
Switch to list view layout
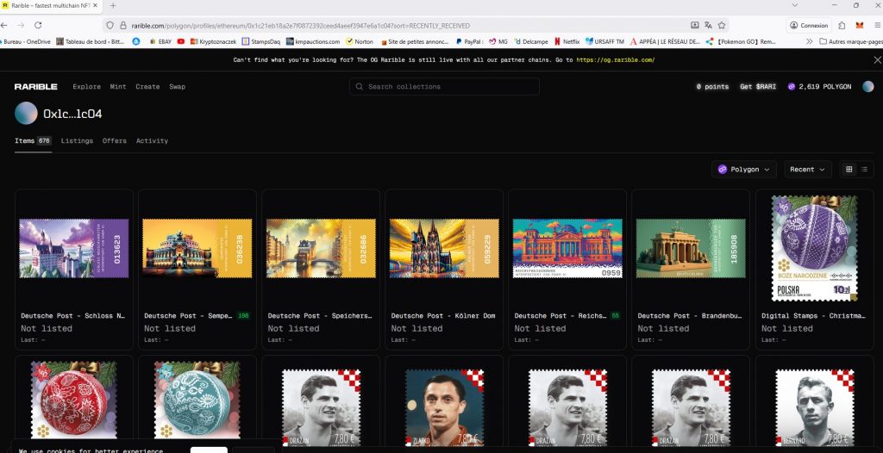tap(864, 170)
